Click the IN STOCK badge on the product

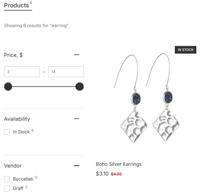[185, 50]
